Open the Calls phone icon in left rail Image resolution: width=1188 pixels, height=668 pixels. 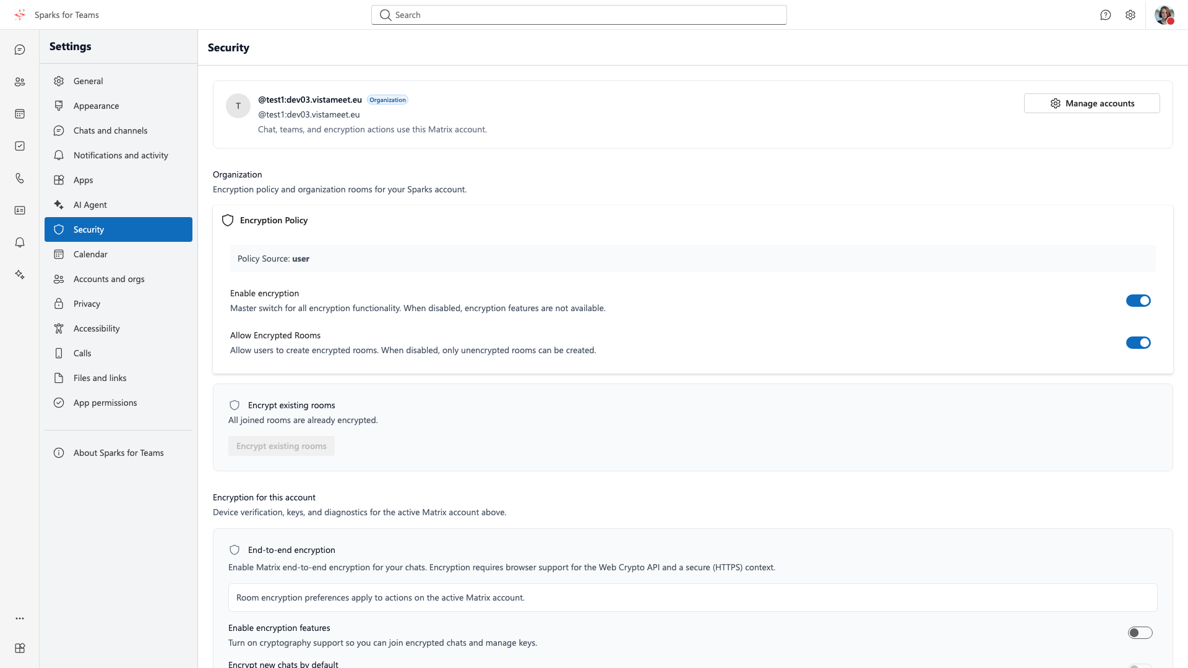coord(20,178)
